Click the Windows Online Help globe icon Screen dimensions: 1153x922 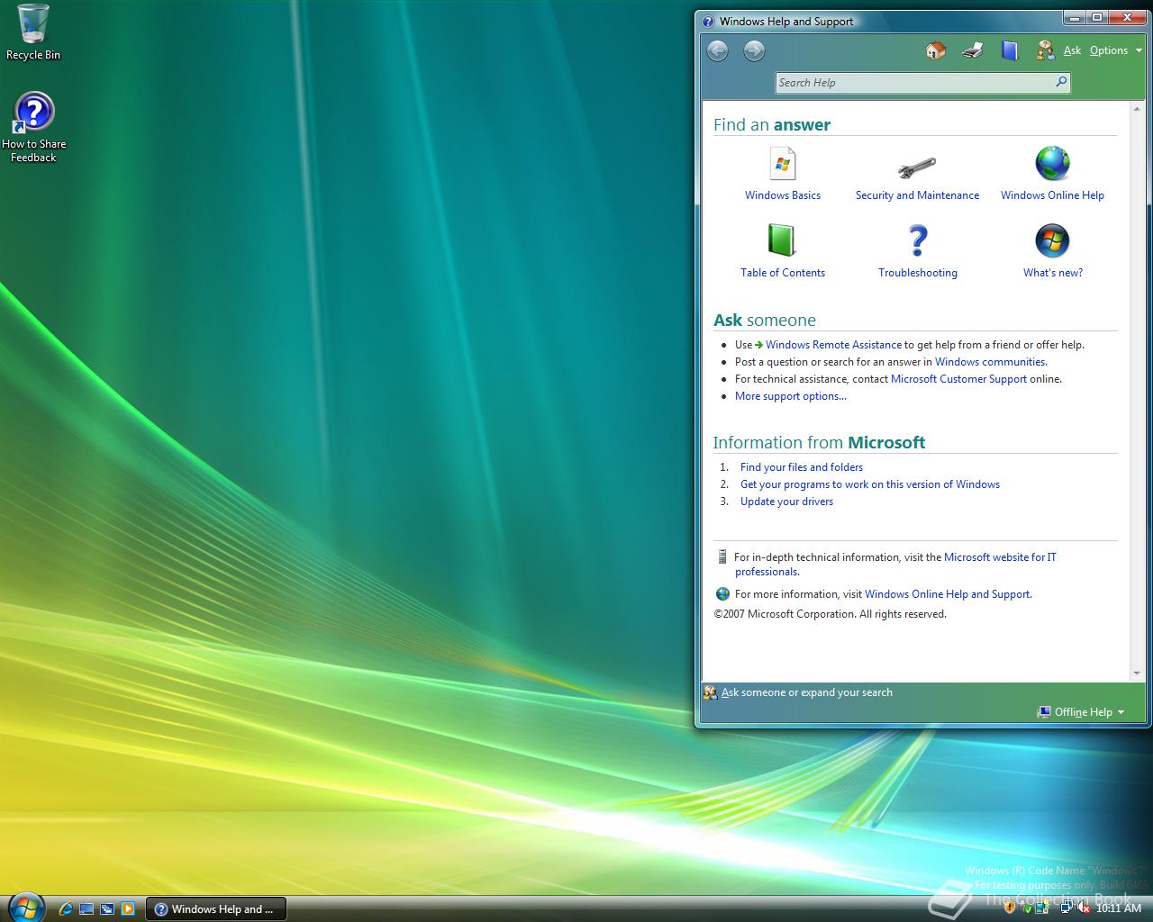(1052, 164)
